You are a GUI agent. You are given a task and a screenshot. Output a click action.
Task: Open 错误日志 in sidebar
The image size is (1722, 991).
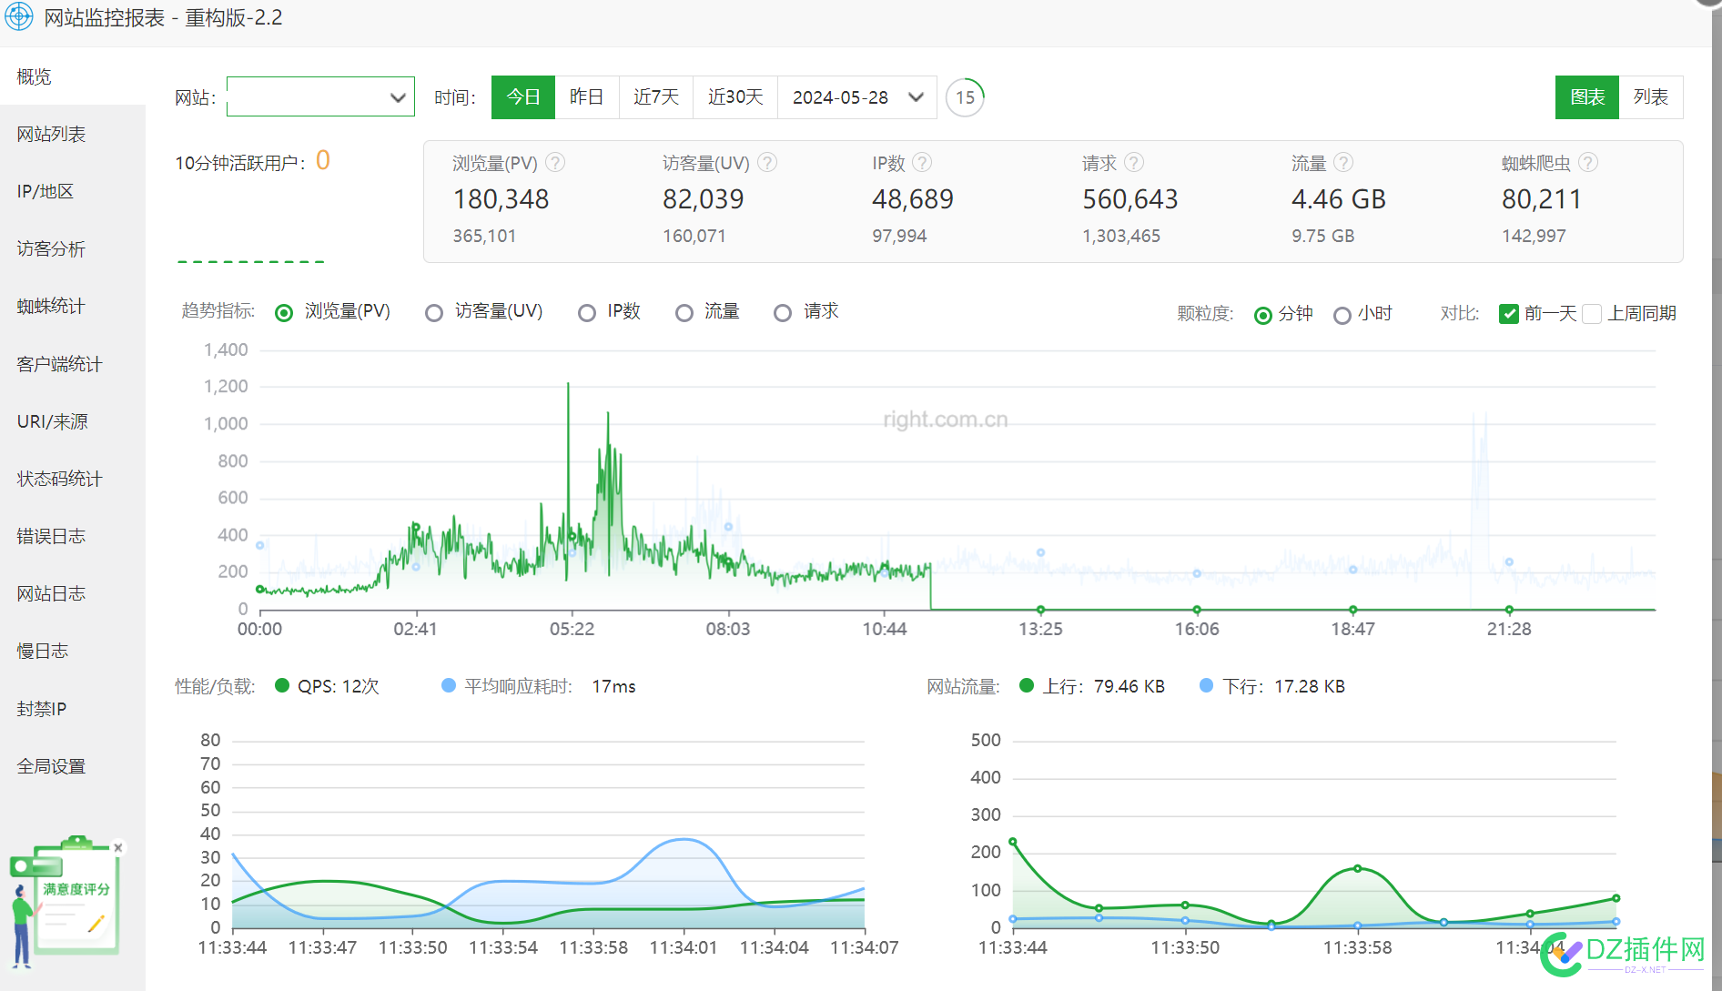(73, 536)
